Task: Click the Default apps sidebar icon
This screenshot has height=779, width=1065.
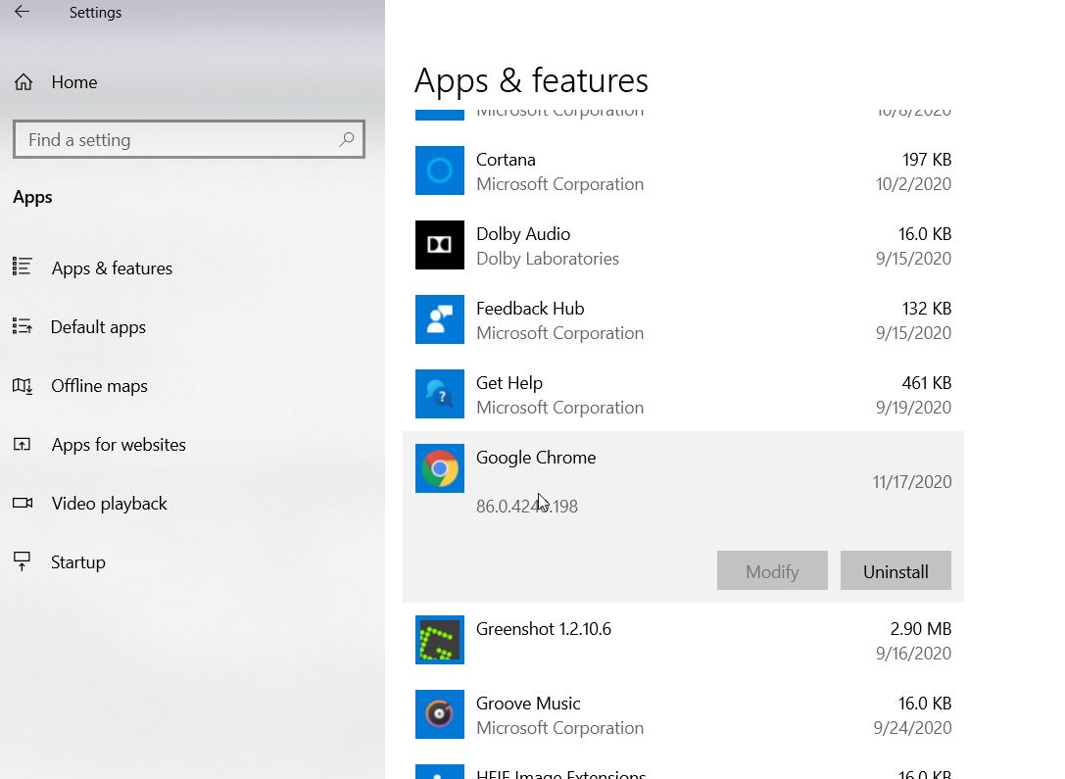Action: (22, 326)
